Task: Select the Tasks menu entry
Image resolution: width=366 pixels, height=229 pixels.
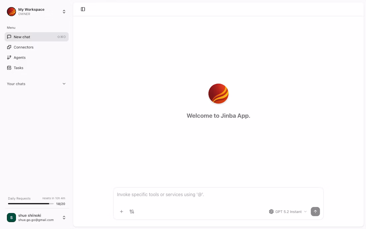Action: (18, 68)
